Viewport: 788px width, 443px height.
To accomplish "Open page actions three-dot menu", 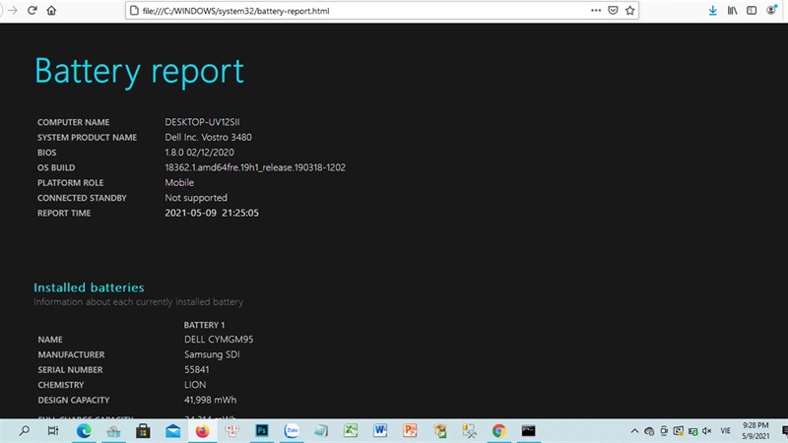I will (596, 11).
